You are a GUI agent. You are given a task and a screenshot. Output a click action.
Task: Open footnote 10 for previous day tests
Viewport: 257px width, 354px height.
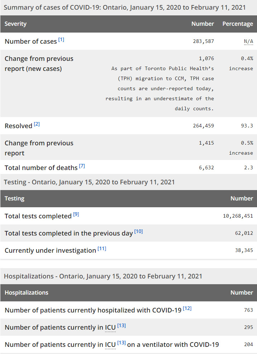click(x=138, y=232)
